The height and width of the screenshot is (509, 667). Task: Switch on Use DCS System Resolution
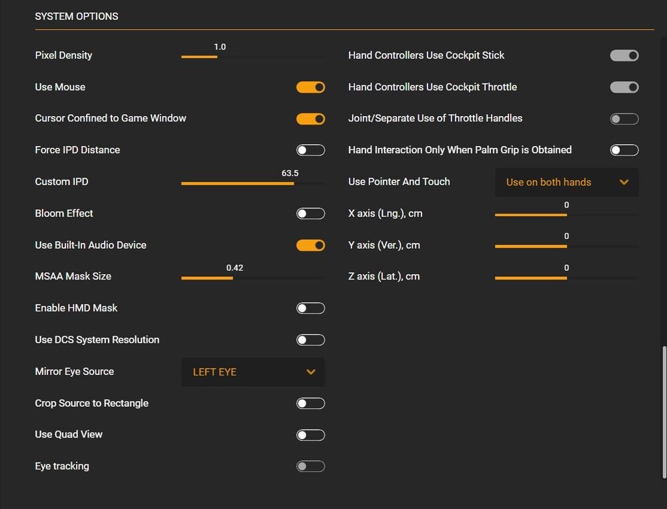tap(311, 340)
